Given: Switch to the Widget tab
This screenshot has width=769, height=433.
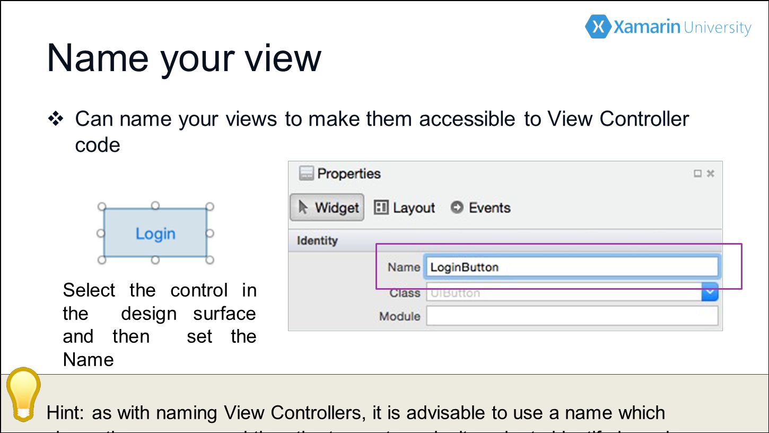Looking at the screenshot, I should click(327, 207).
